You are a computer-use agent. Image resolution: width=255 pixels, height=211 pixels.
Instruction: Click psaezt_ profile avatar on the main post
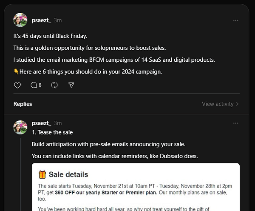pos(20,20)
